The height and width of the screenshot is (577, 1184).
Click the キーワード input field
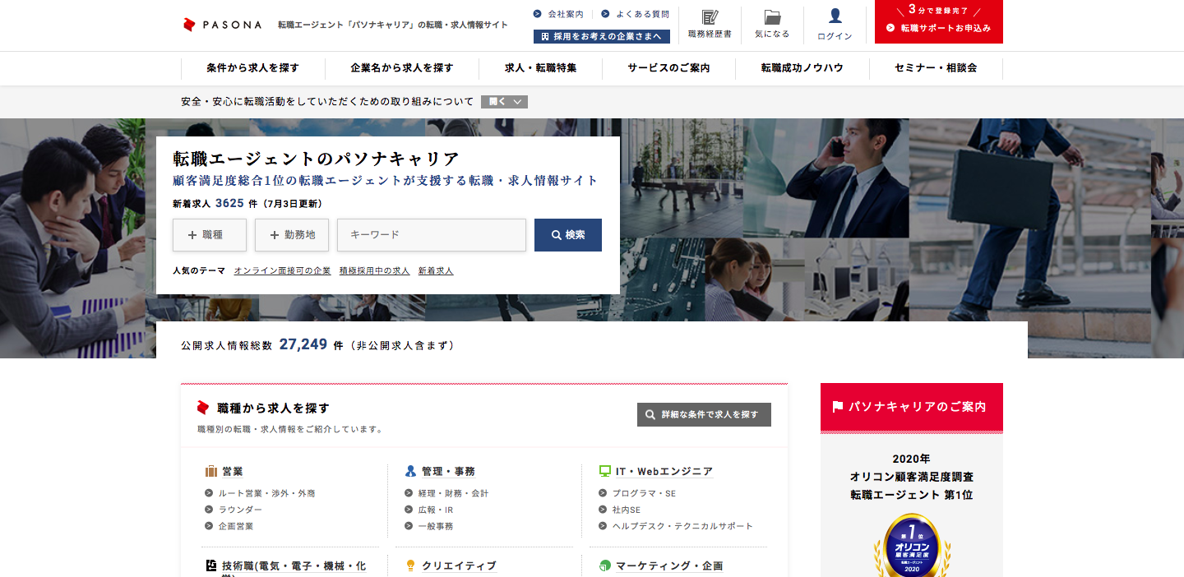[432, 235]
